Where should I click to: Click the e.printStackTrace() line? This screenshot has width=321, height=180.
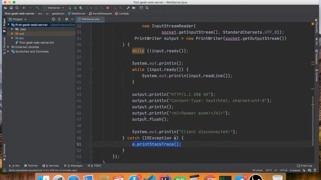[x=156, y=144]
